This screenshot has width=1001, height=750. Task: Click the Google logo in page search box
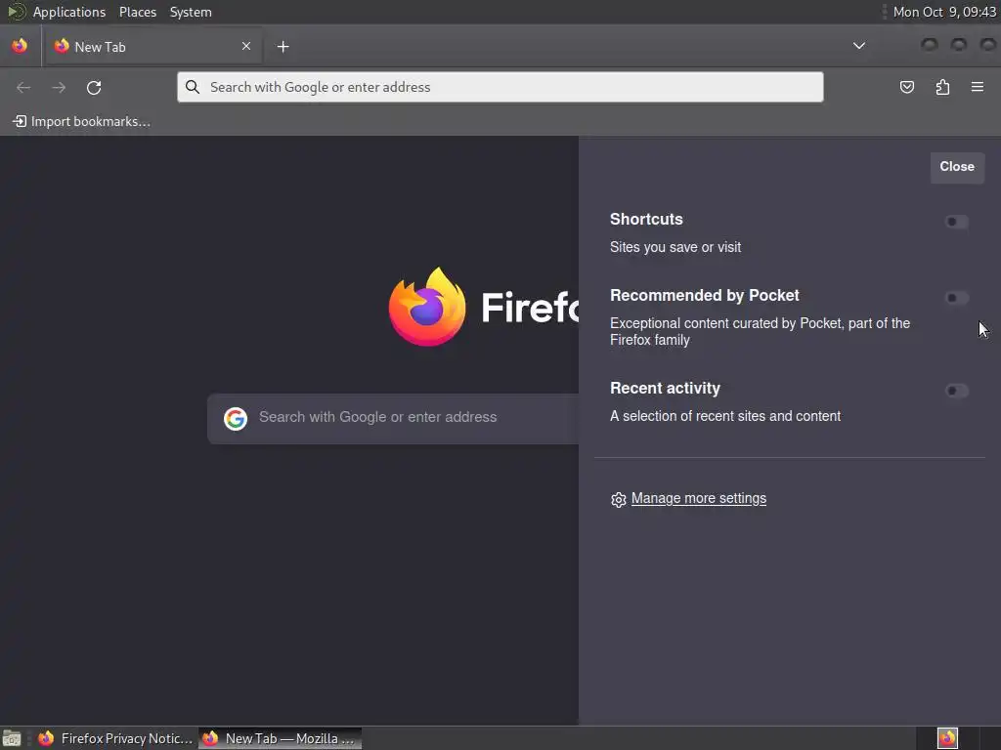[236, 419]
